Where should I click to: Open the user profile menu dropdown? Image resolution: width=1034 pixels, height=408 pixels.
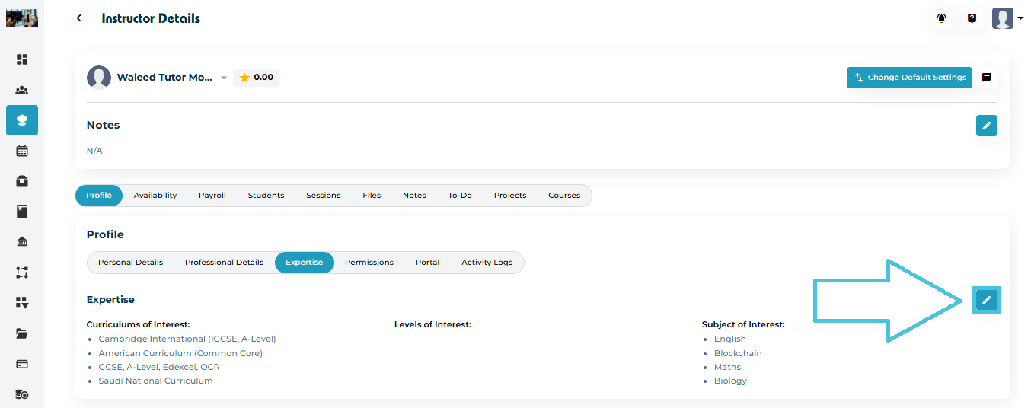point(1007,18)
